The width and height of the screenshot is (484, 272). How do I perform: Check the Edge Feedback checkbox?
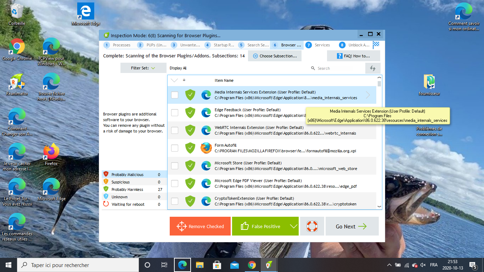[x=175, y=113]
